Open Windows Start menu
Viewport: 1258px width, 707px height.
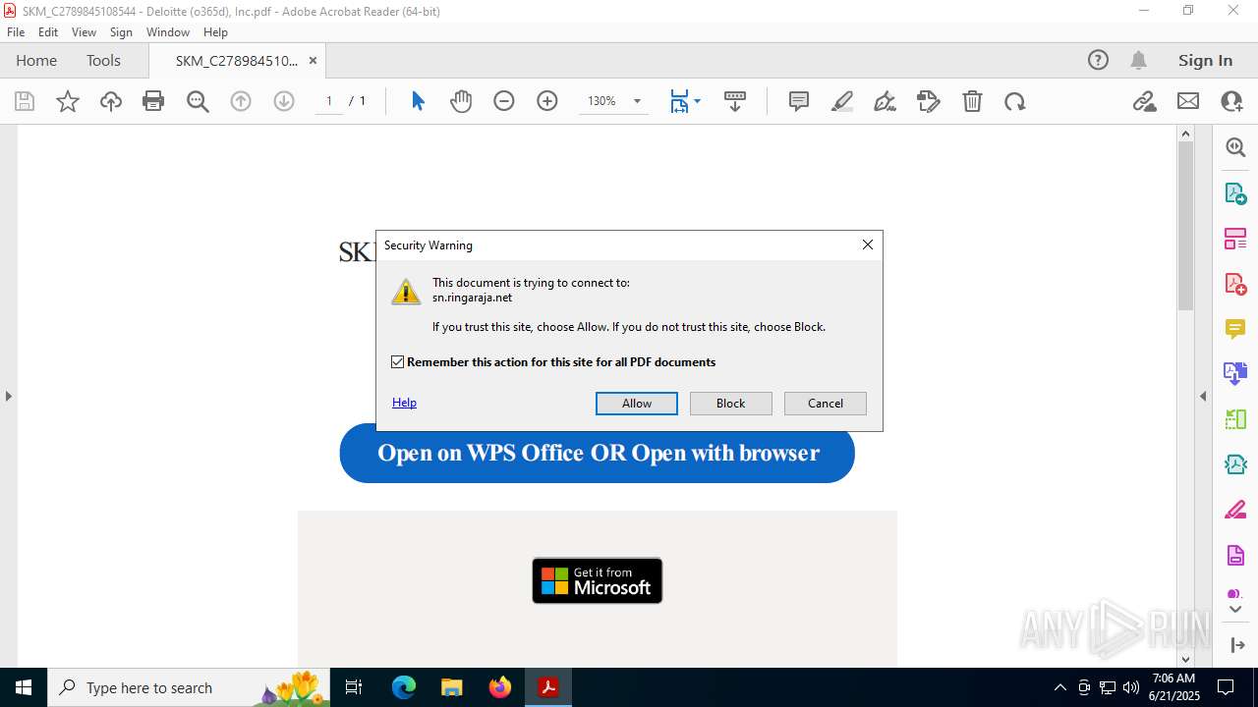click(24, 687)
